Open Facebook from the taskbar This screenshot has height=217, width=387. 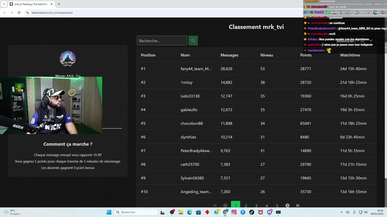click(243, 212)
